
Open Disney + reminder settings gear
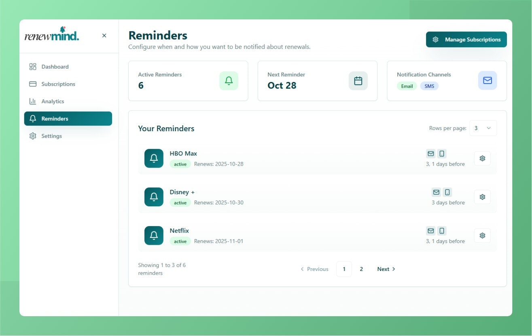pos(482,197)
